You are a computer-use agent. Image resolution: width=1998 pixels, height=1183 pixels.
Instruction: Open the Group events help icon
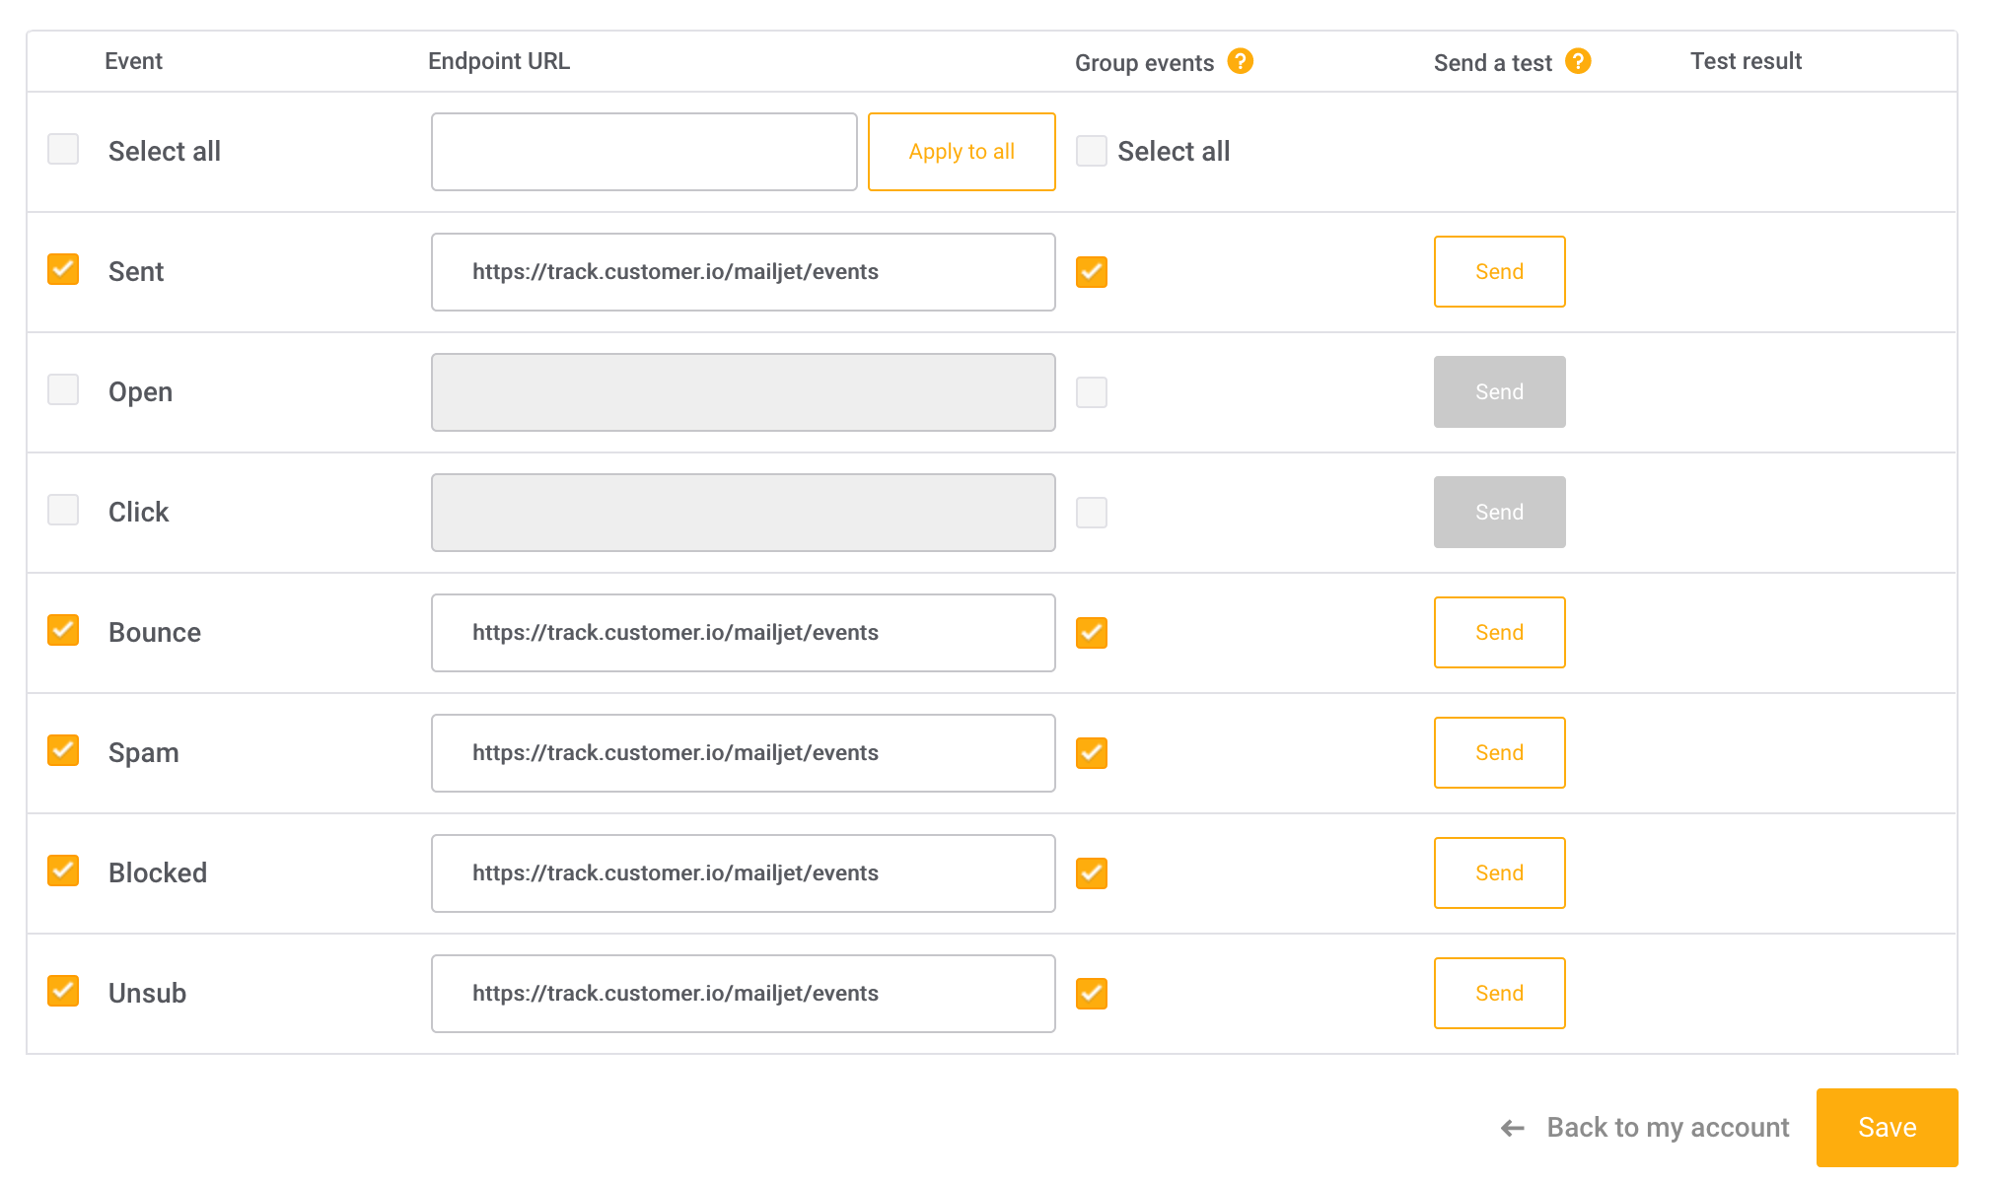point(1240,61)
